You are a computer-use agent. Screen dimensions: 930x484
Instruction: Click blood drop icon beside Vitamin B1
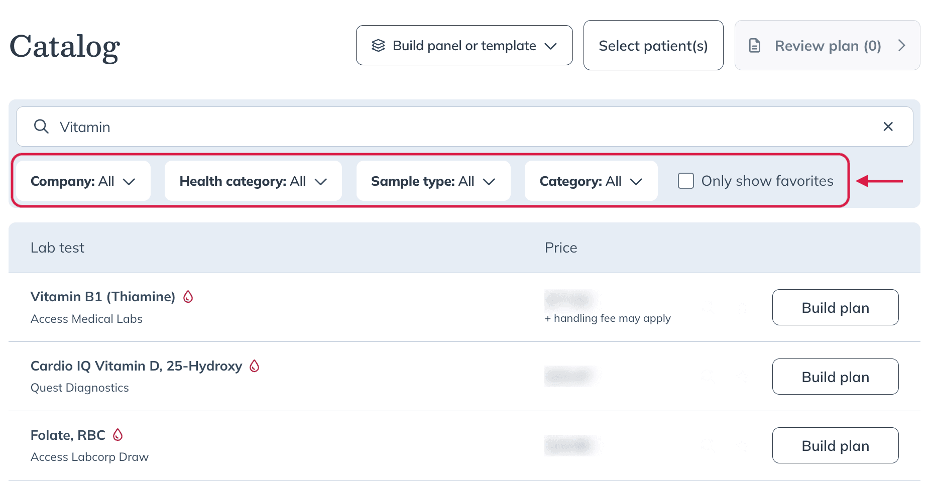(188, 297)
